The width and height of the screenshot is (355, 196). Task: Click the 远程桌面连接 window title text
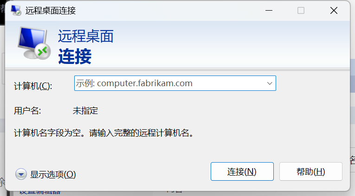click(x=51, y=11)
